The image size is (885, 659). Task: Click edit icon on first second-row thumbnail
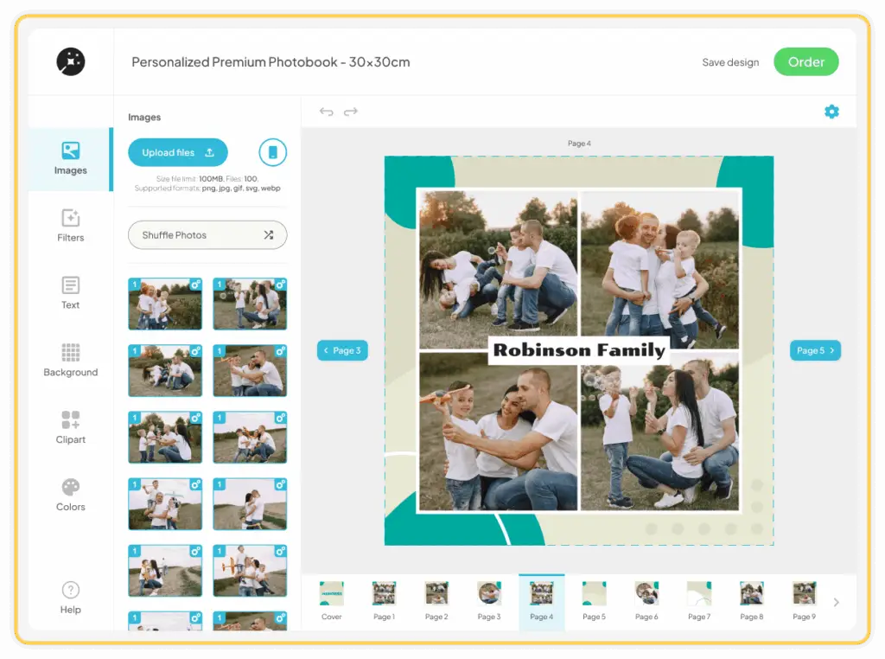[195, 351]
